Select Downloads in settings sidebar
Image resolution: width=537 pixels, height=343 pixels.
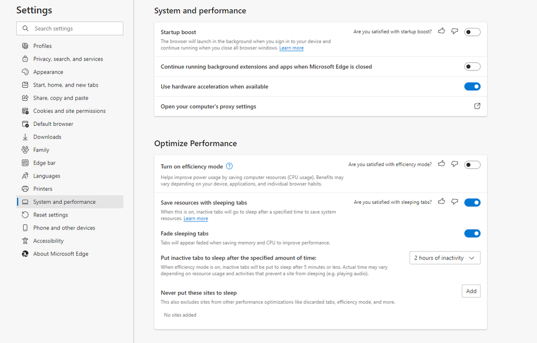(x=47, y=137)
